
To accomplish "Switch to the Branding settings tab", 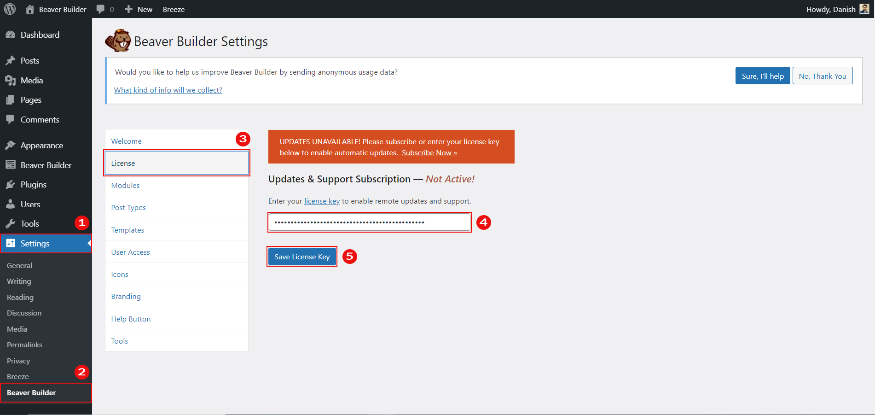I will coord(126,297).
